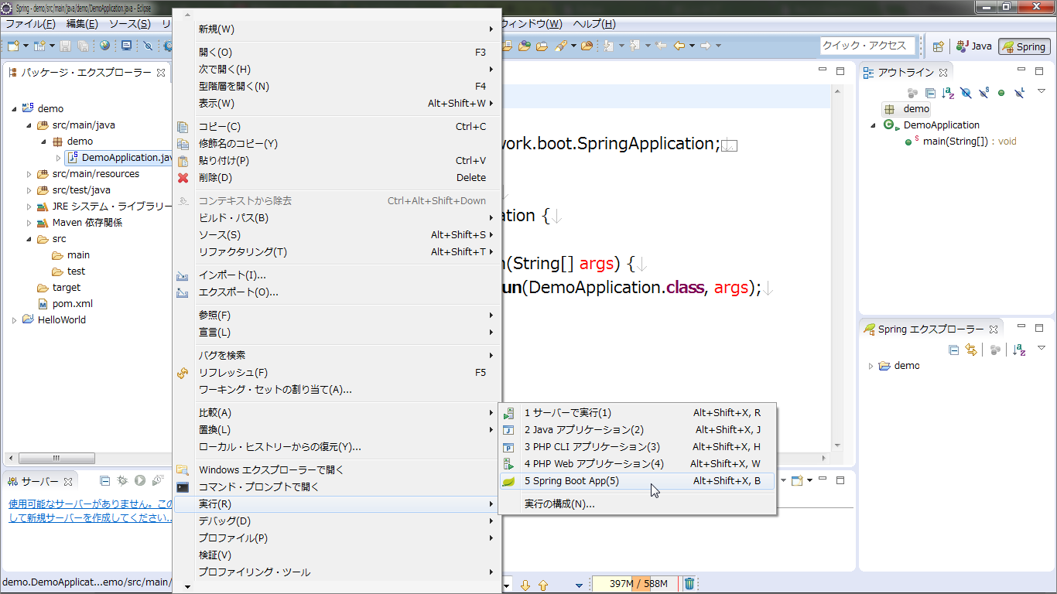Click the start server play icon
Screen dimensions: 1057x594
pos(139,480)
